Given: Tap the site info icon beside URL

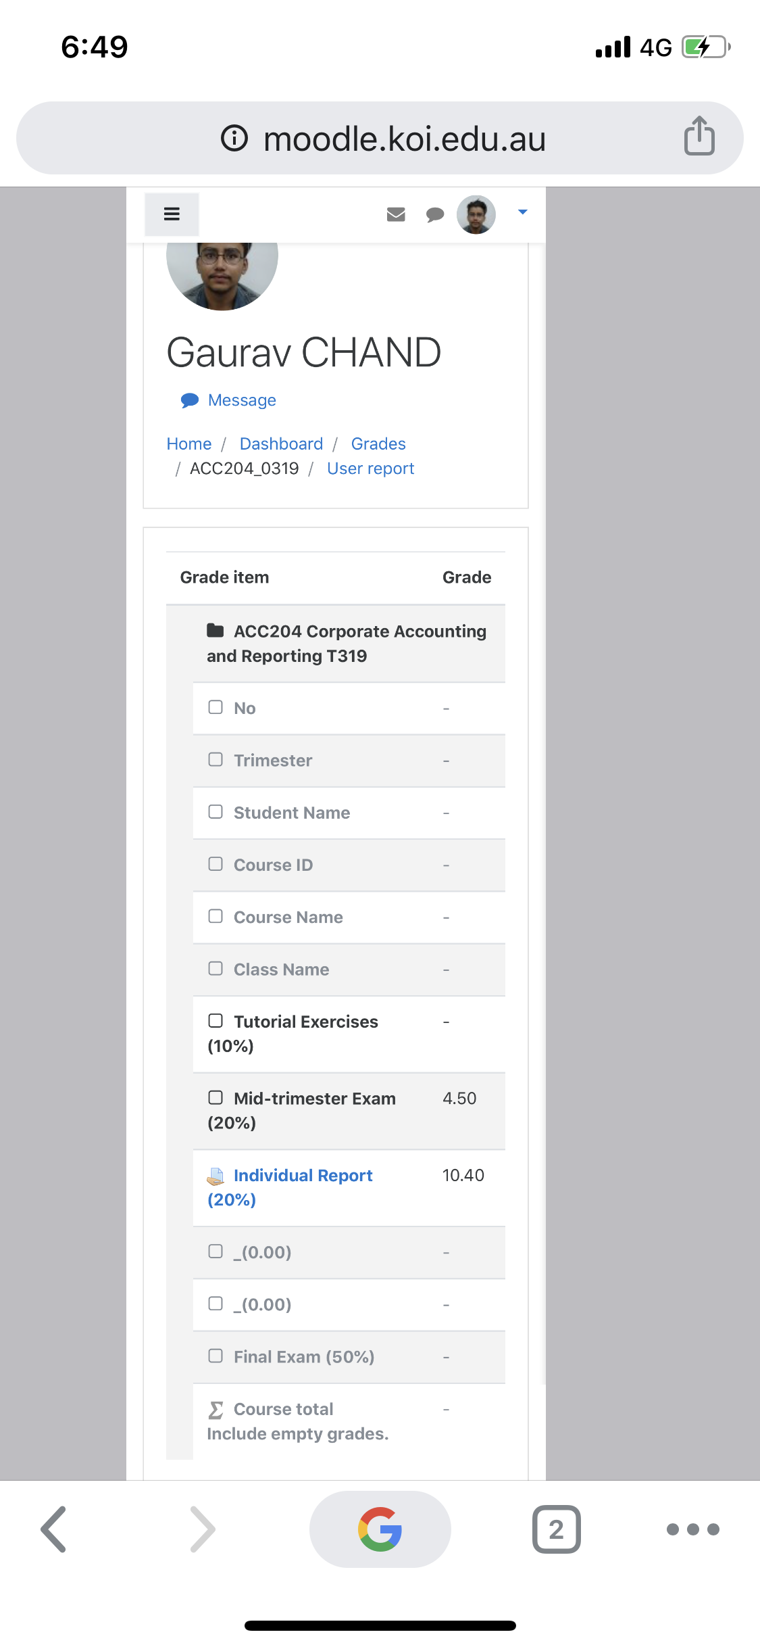Looking at the screenshot, I should pyautogui.click(x=234, y=138).
